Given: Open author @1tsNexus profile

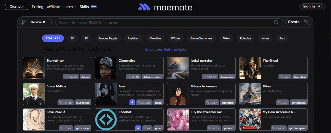Looking at the screenshot, I should tap(299, 103).
